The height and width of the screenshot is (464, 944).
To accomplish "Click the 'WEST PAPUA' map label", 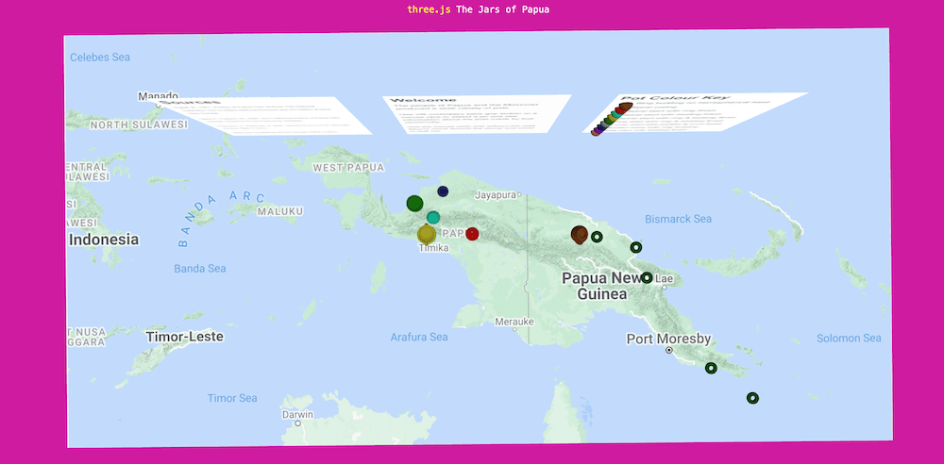I will 348,168.
